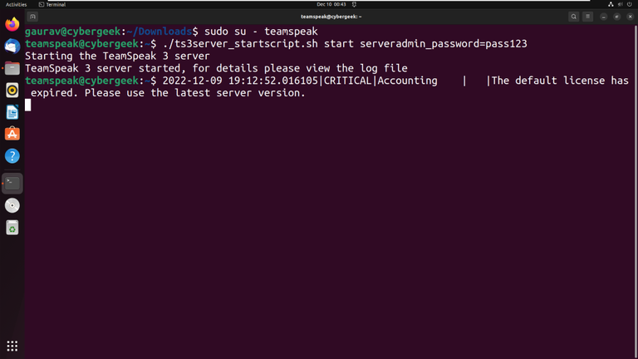This screenshot has width=638, height=359.
Task: Open a new terminal tab
Action: coord(32,17)
